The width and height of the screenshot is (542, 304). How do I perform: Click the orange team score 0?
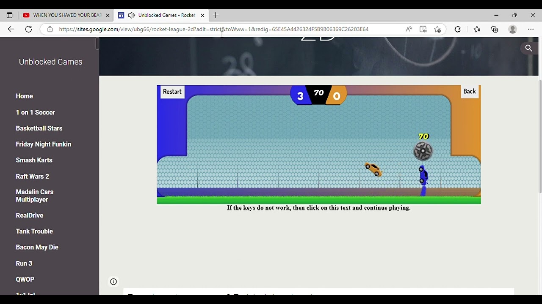click(337, 97)
